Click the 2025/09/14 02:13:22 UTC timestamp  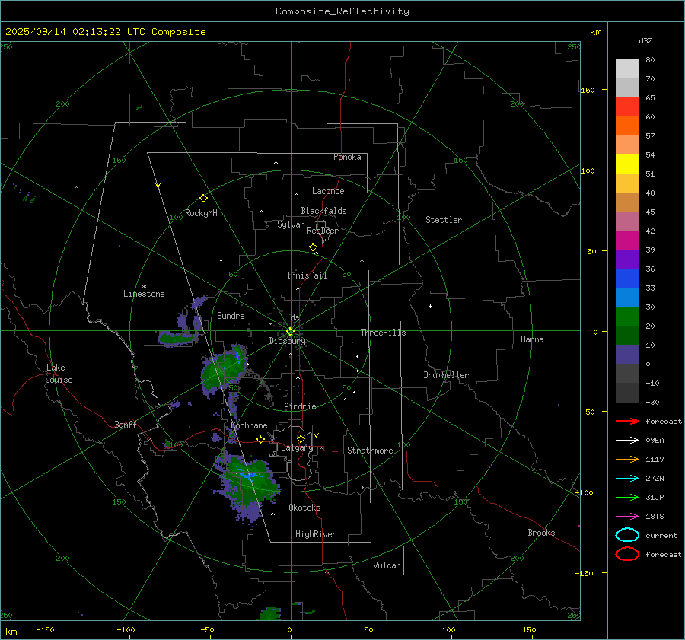tap(105, 32)
